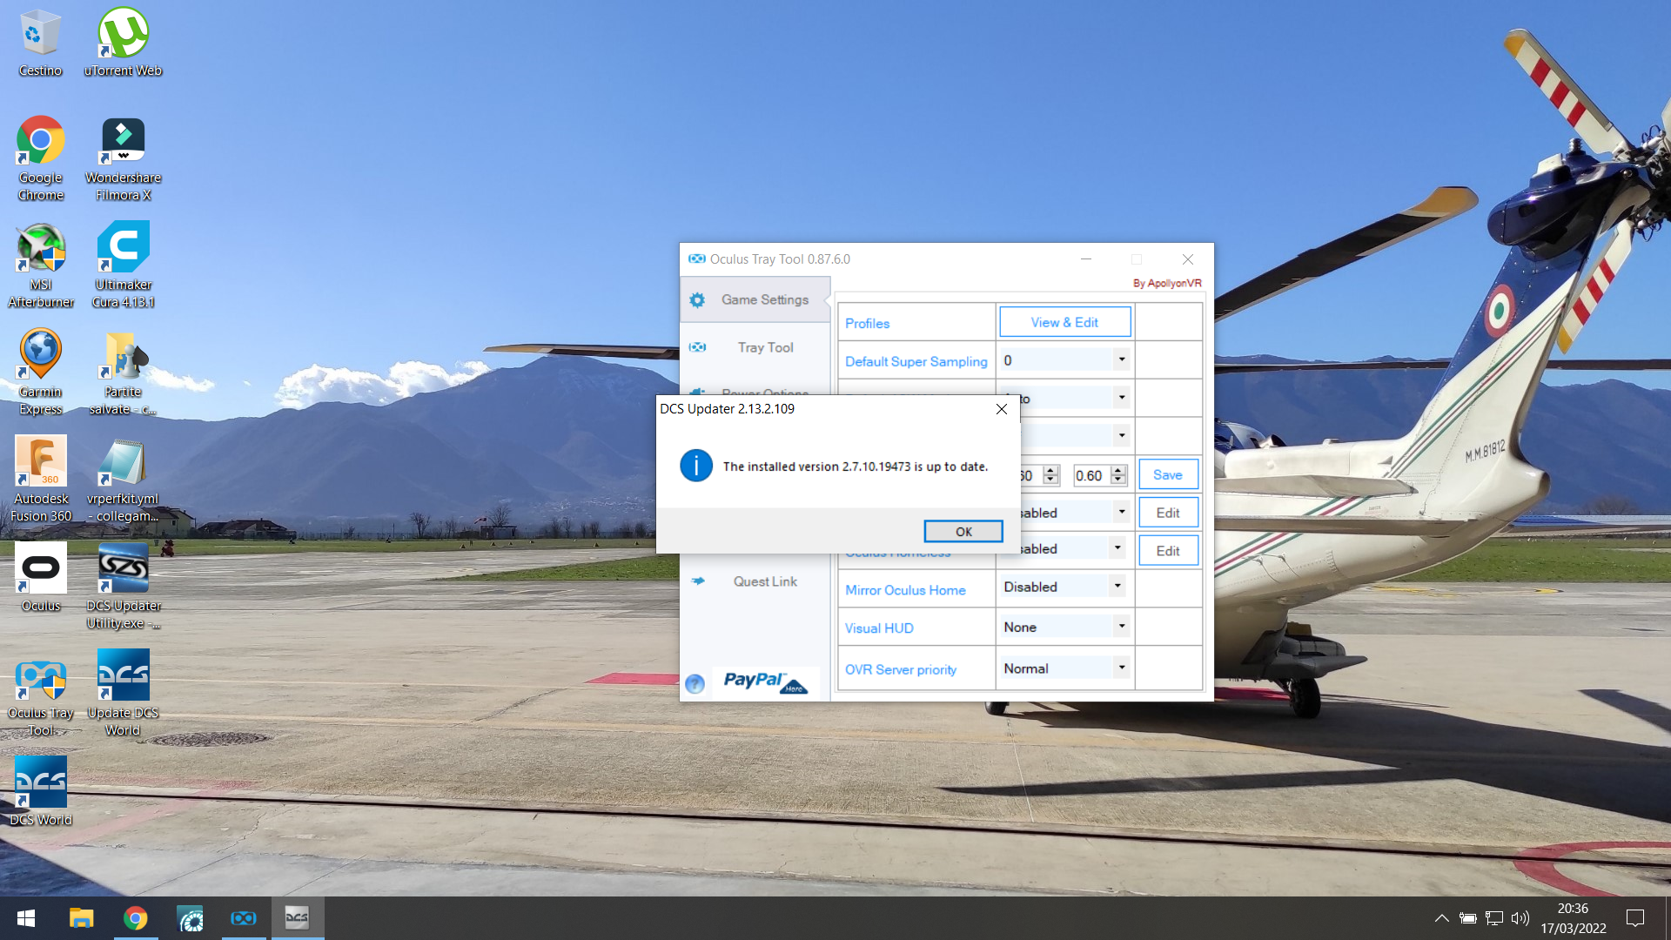This screenshot has height=940, width=1671.
Task: Select DCS World desktop icon
Action: point(40,792)
